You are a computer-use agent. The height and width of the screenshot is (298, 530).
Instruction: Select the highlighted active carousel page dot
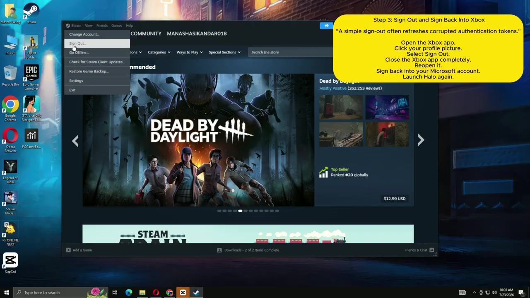point(240,211)
